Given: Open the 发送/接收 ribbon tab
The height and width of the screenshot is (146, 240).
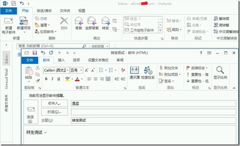Looking at the screenshot, I should click(x=44, y=11).
